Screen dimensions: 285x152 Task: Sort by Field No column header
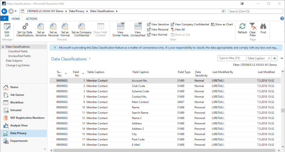coord(77,74)
